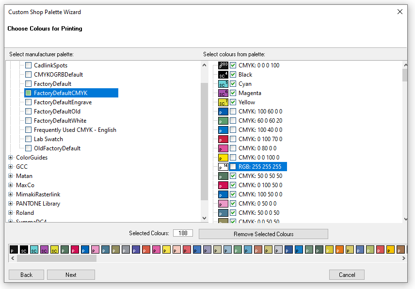This screenshot has width=415, height=289.
Task: Click down arrow of colours list scrollbar
Action: (x=406, y=219)
